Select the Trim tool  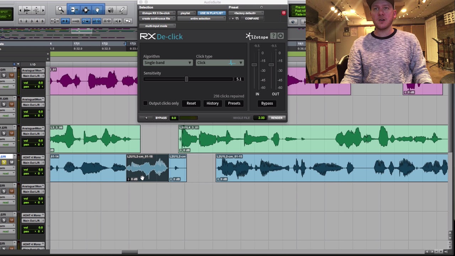coord(74,10)
